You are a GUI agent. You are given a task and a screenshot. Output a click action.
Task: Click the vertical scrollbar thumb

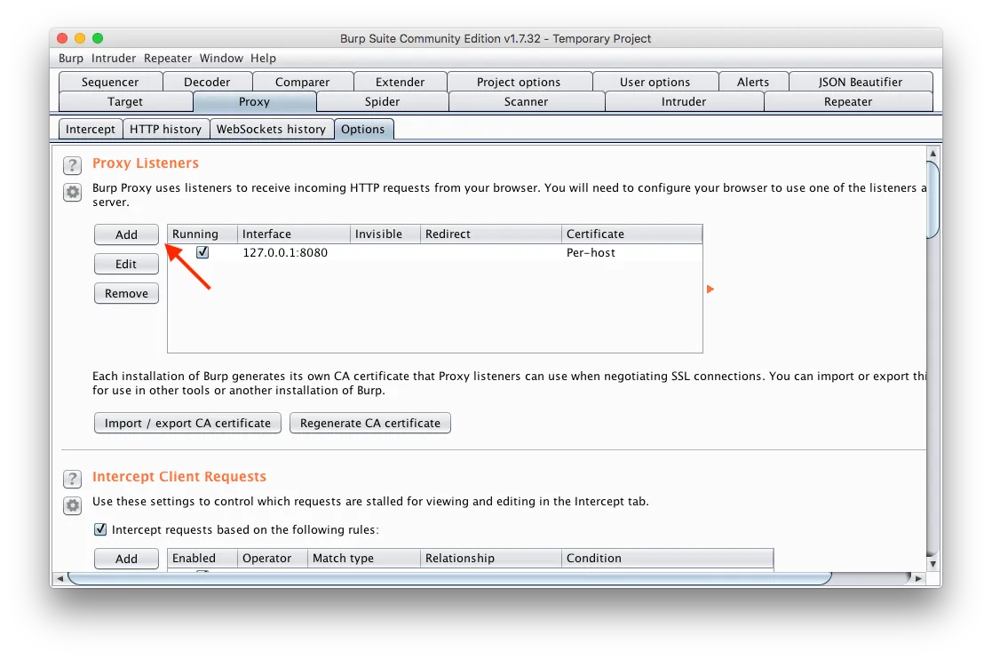(932, 200)
